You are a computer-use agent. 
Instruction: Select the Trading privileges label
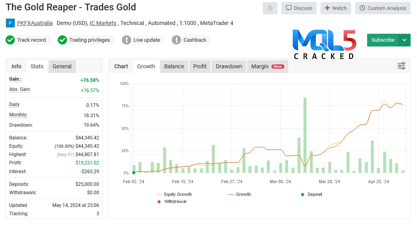click(x=90, y=40)
